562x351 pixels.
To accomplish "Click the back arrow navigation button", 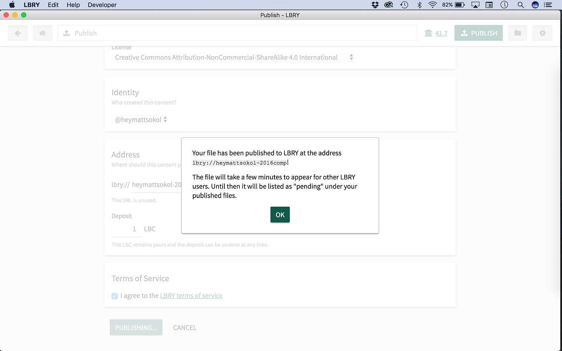I will tap(18, 33).
